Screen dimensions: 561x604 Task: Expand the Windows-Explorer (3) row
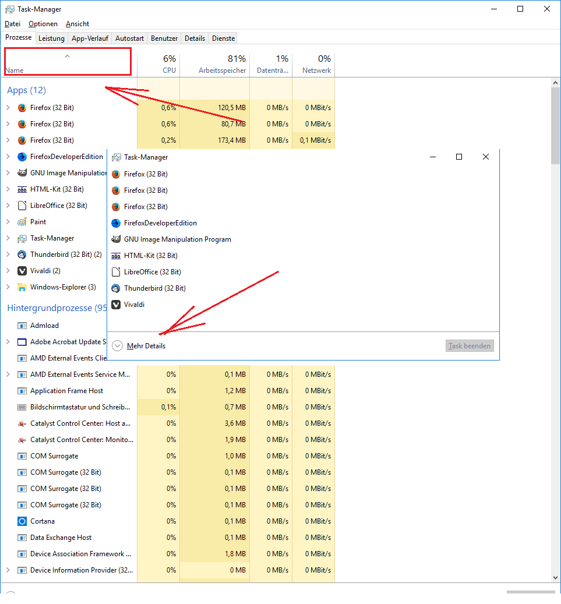point(8,287)
